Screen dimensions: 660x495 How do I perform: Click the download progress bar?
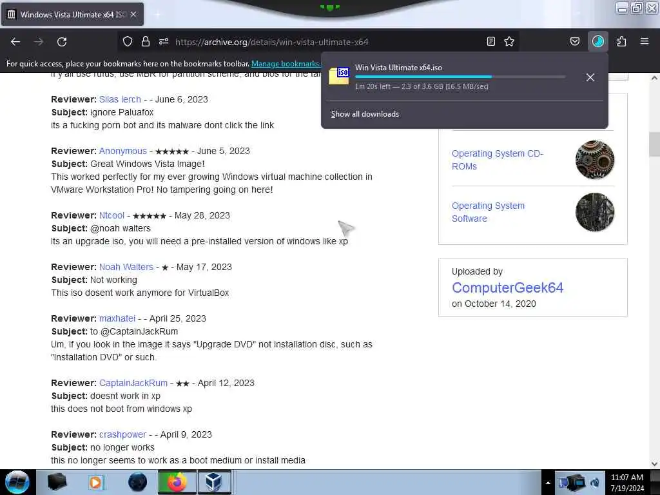[x=460, y=77]
